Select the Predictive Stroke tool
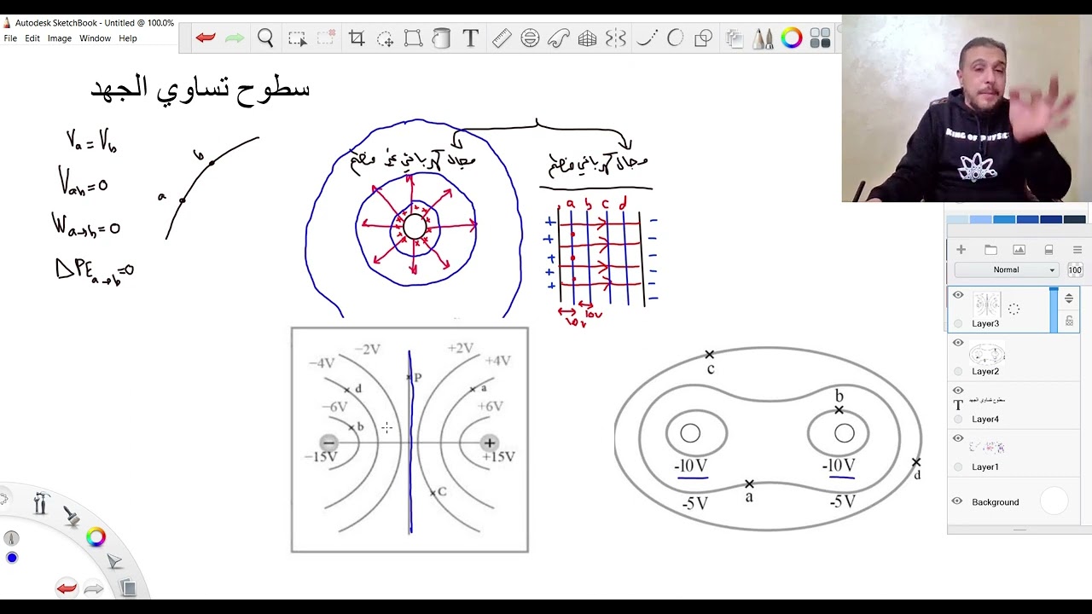The height and width of the screenshot is (614, 1092). click(675, 38)
